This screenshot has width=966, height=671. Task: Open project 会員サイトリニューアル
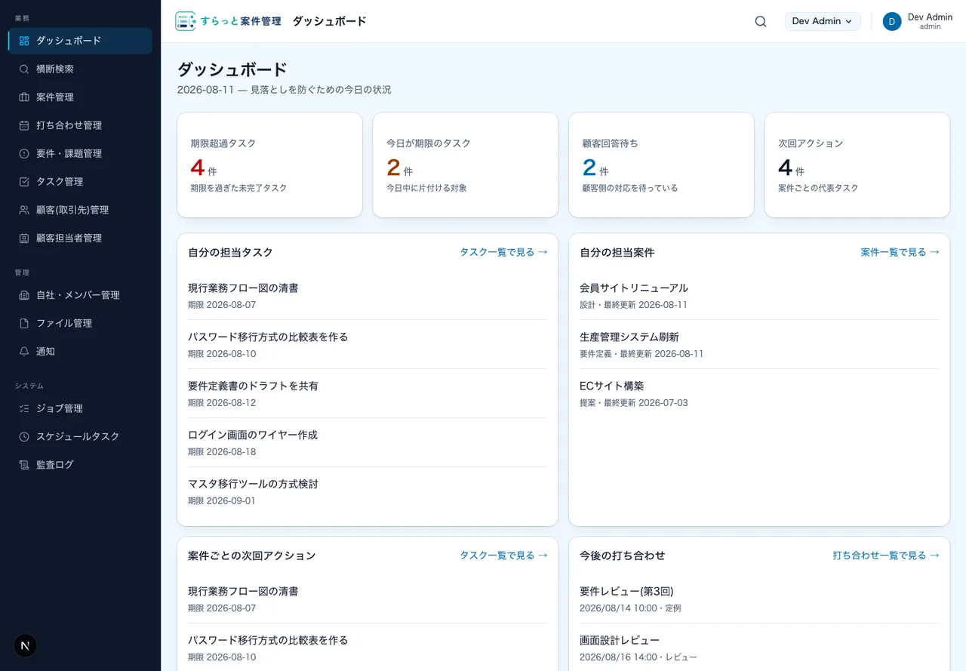759,296
